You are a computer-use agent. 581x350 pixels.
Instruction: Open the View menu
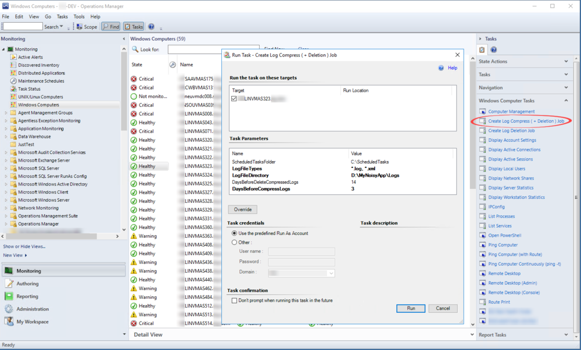(x=34, y=17)
